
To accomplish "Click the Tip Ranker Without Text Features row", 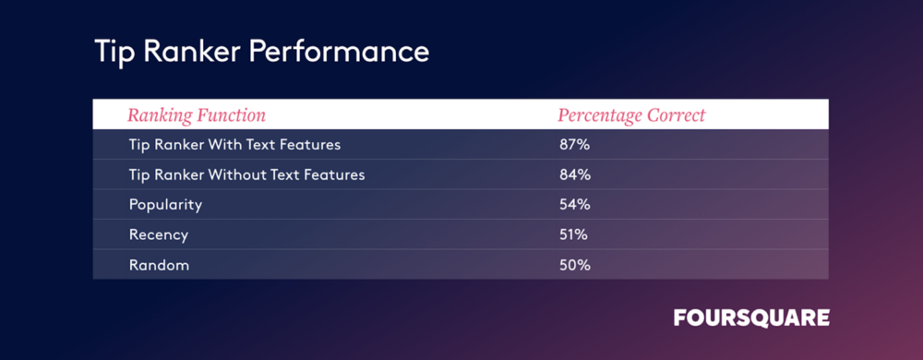I will (461, 174).
